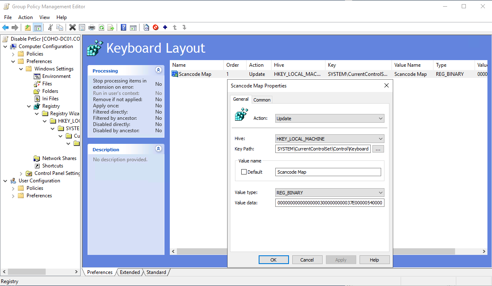Collapse the Description panel chevron
The width and height of the screenshot is (492, 286).
158,149
